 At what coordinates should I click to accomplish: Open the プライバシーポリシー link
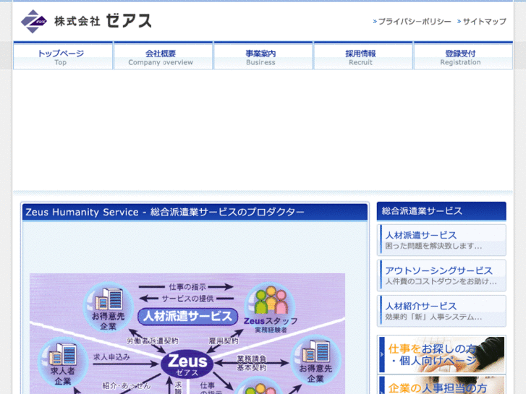(415, 22)
